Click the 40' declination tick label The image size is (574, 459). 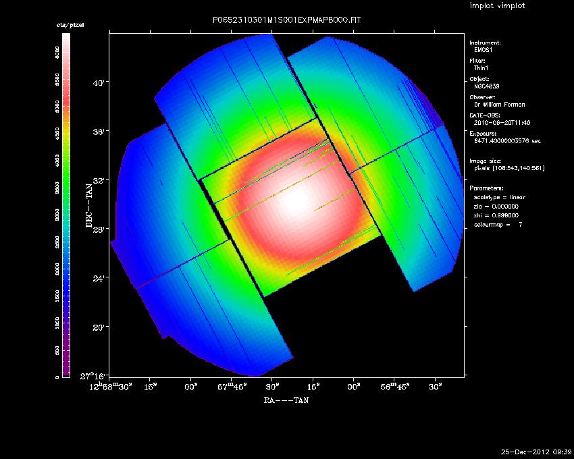(99, 83)
